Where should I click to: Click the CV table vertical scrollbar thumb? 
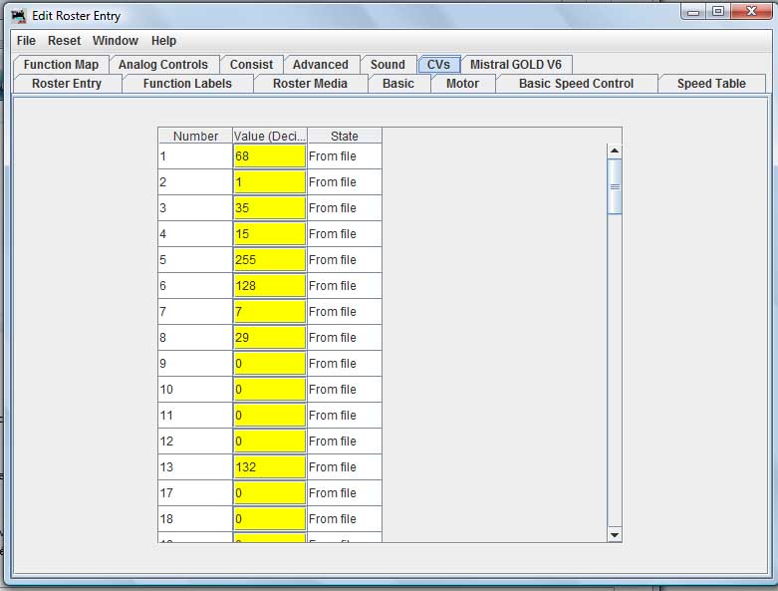(x=615, y=186)
